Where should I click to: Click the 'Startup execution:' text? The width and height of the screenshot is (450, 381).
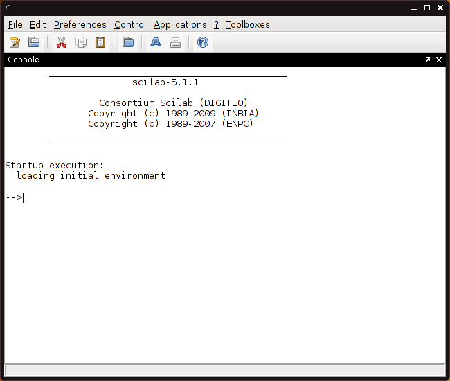(x=55, y=166)
